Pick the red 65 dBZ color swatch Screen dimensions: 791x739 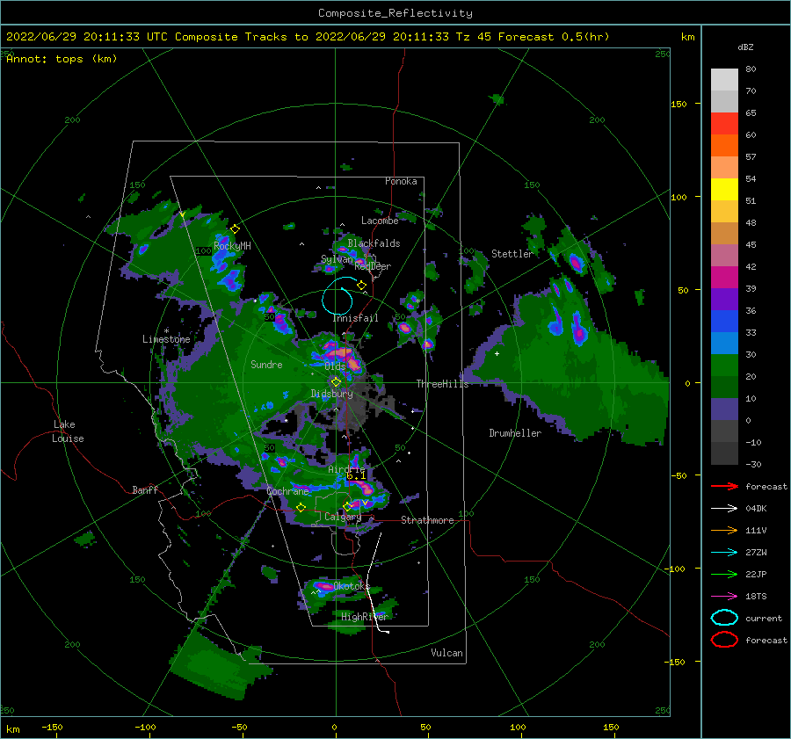click(x=724, y=123)
